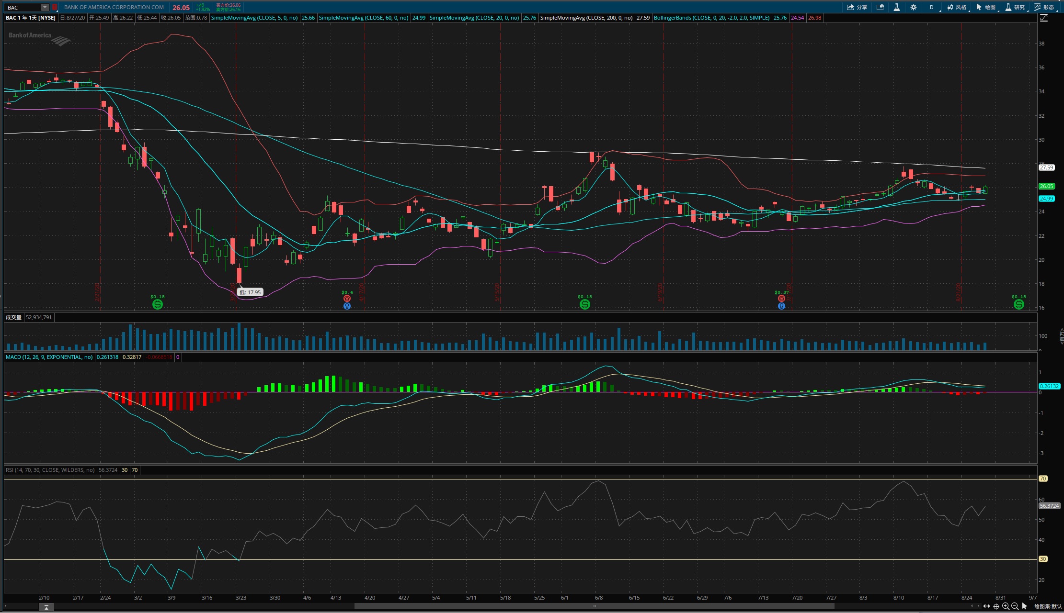Screen dimensions: 1064x613
Task: Click the horizontal time scrollbar thumb
Action: (x=594, y=606)
